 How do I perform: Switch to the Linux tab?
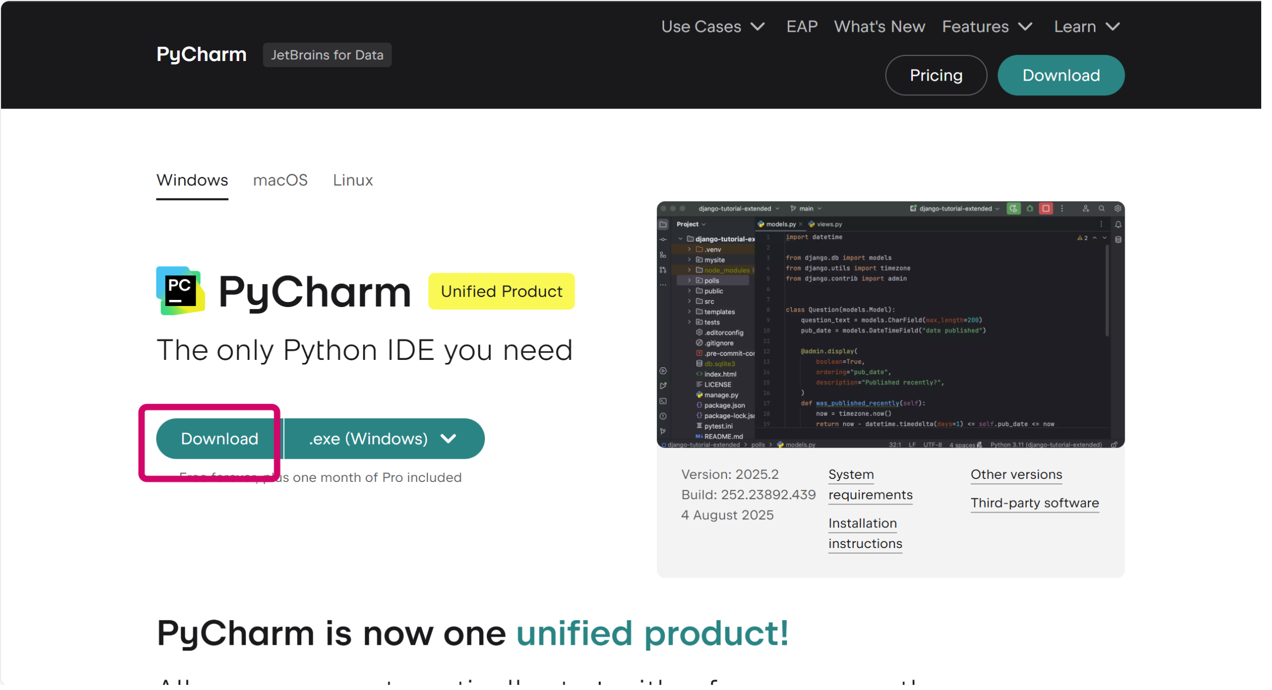tap(353, 180)
